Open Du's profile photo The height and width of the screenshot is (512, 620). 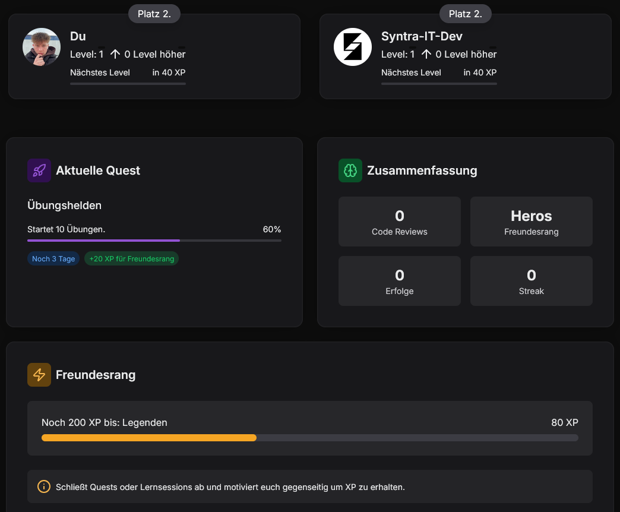(42, 47)
